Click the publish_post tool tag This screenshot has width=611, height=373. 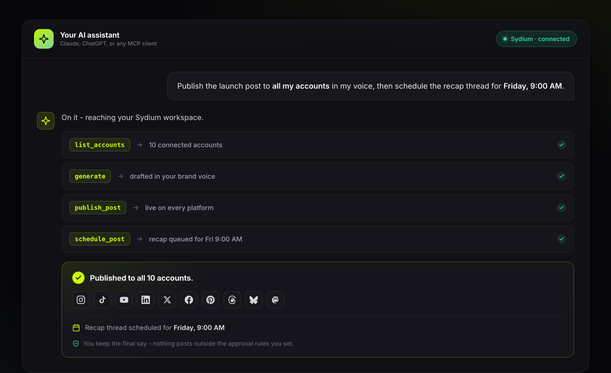(98, 208)
